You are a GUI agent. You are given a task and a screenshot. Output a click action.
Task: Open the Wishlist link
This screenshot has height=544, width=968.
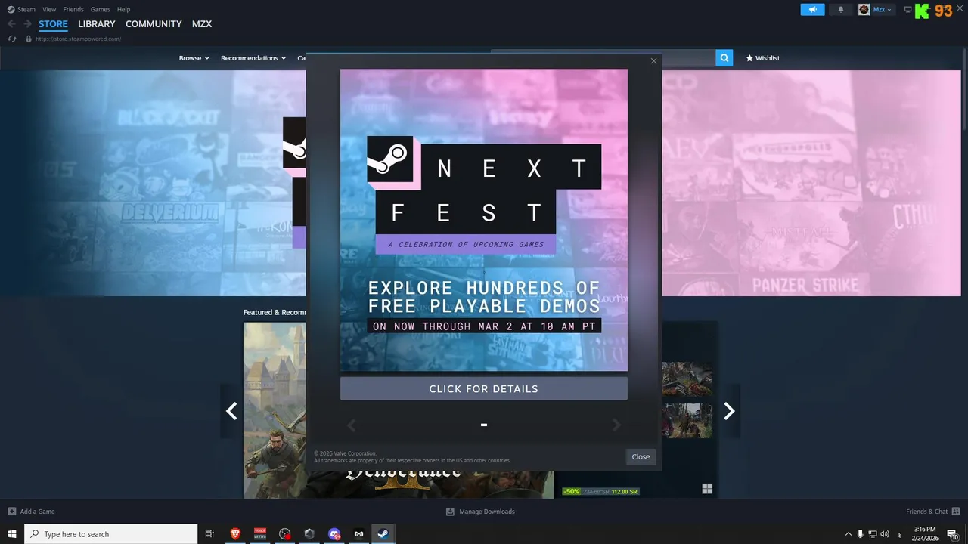[x=762, y=58]
